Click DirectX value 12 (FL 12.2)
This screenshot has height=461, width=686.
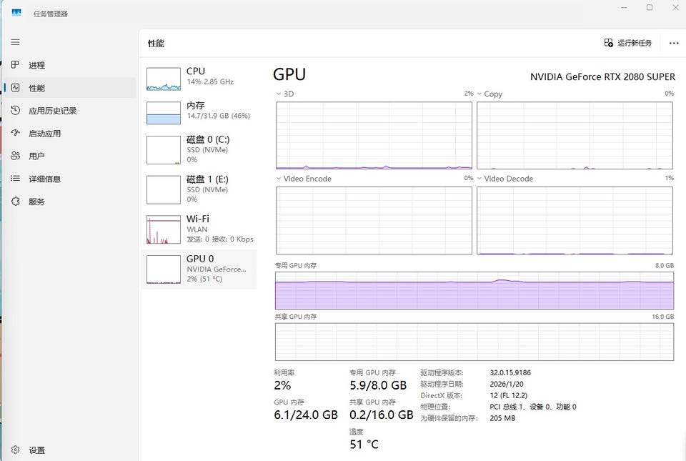click(508, 395)
